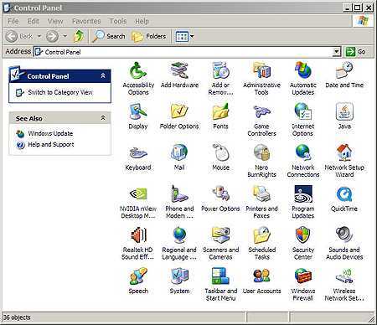The image size is (377, 325).
Task: Open the Edit menu
Action: tap(33, 21)
